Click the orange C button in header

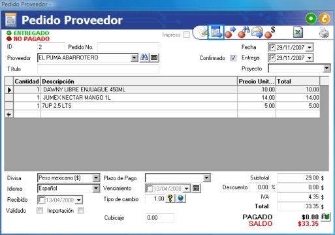pyautogui.click(x=325, y=19)
